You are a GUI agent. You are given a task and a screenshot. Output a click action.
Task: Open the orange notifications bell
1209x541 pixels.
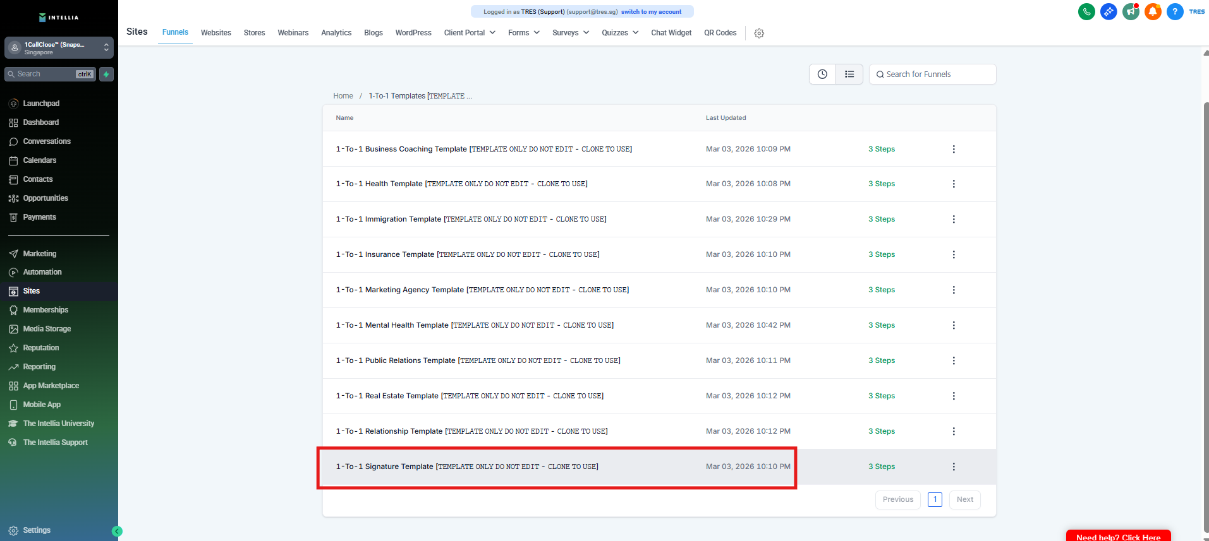(1153, 11)
